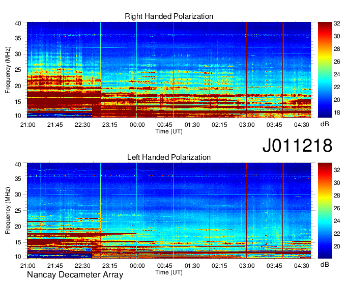Click the "35" frequency tick on the top plot

[x=18, y=38]
